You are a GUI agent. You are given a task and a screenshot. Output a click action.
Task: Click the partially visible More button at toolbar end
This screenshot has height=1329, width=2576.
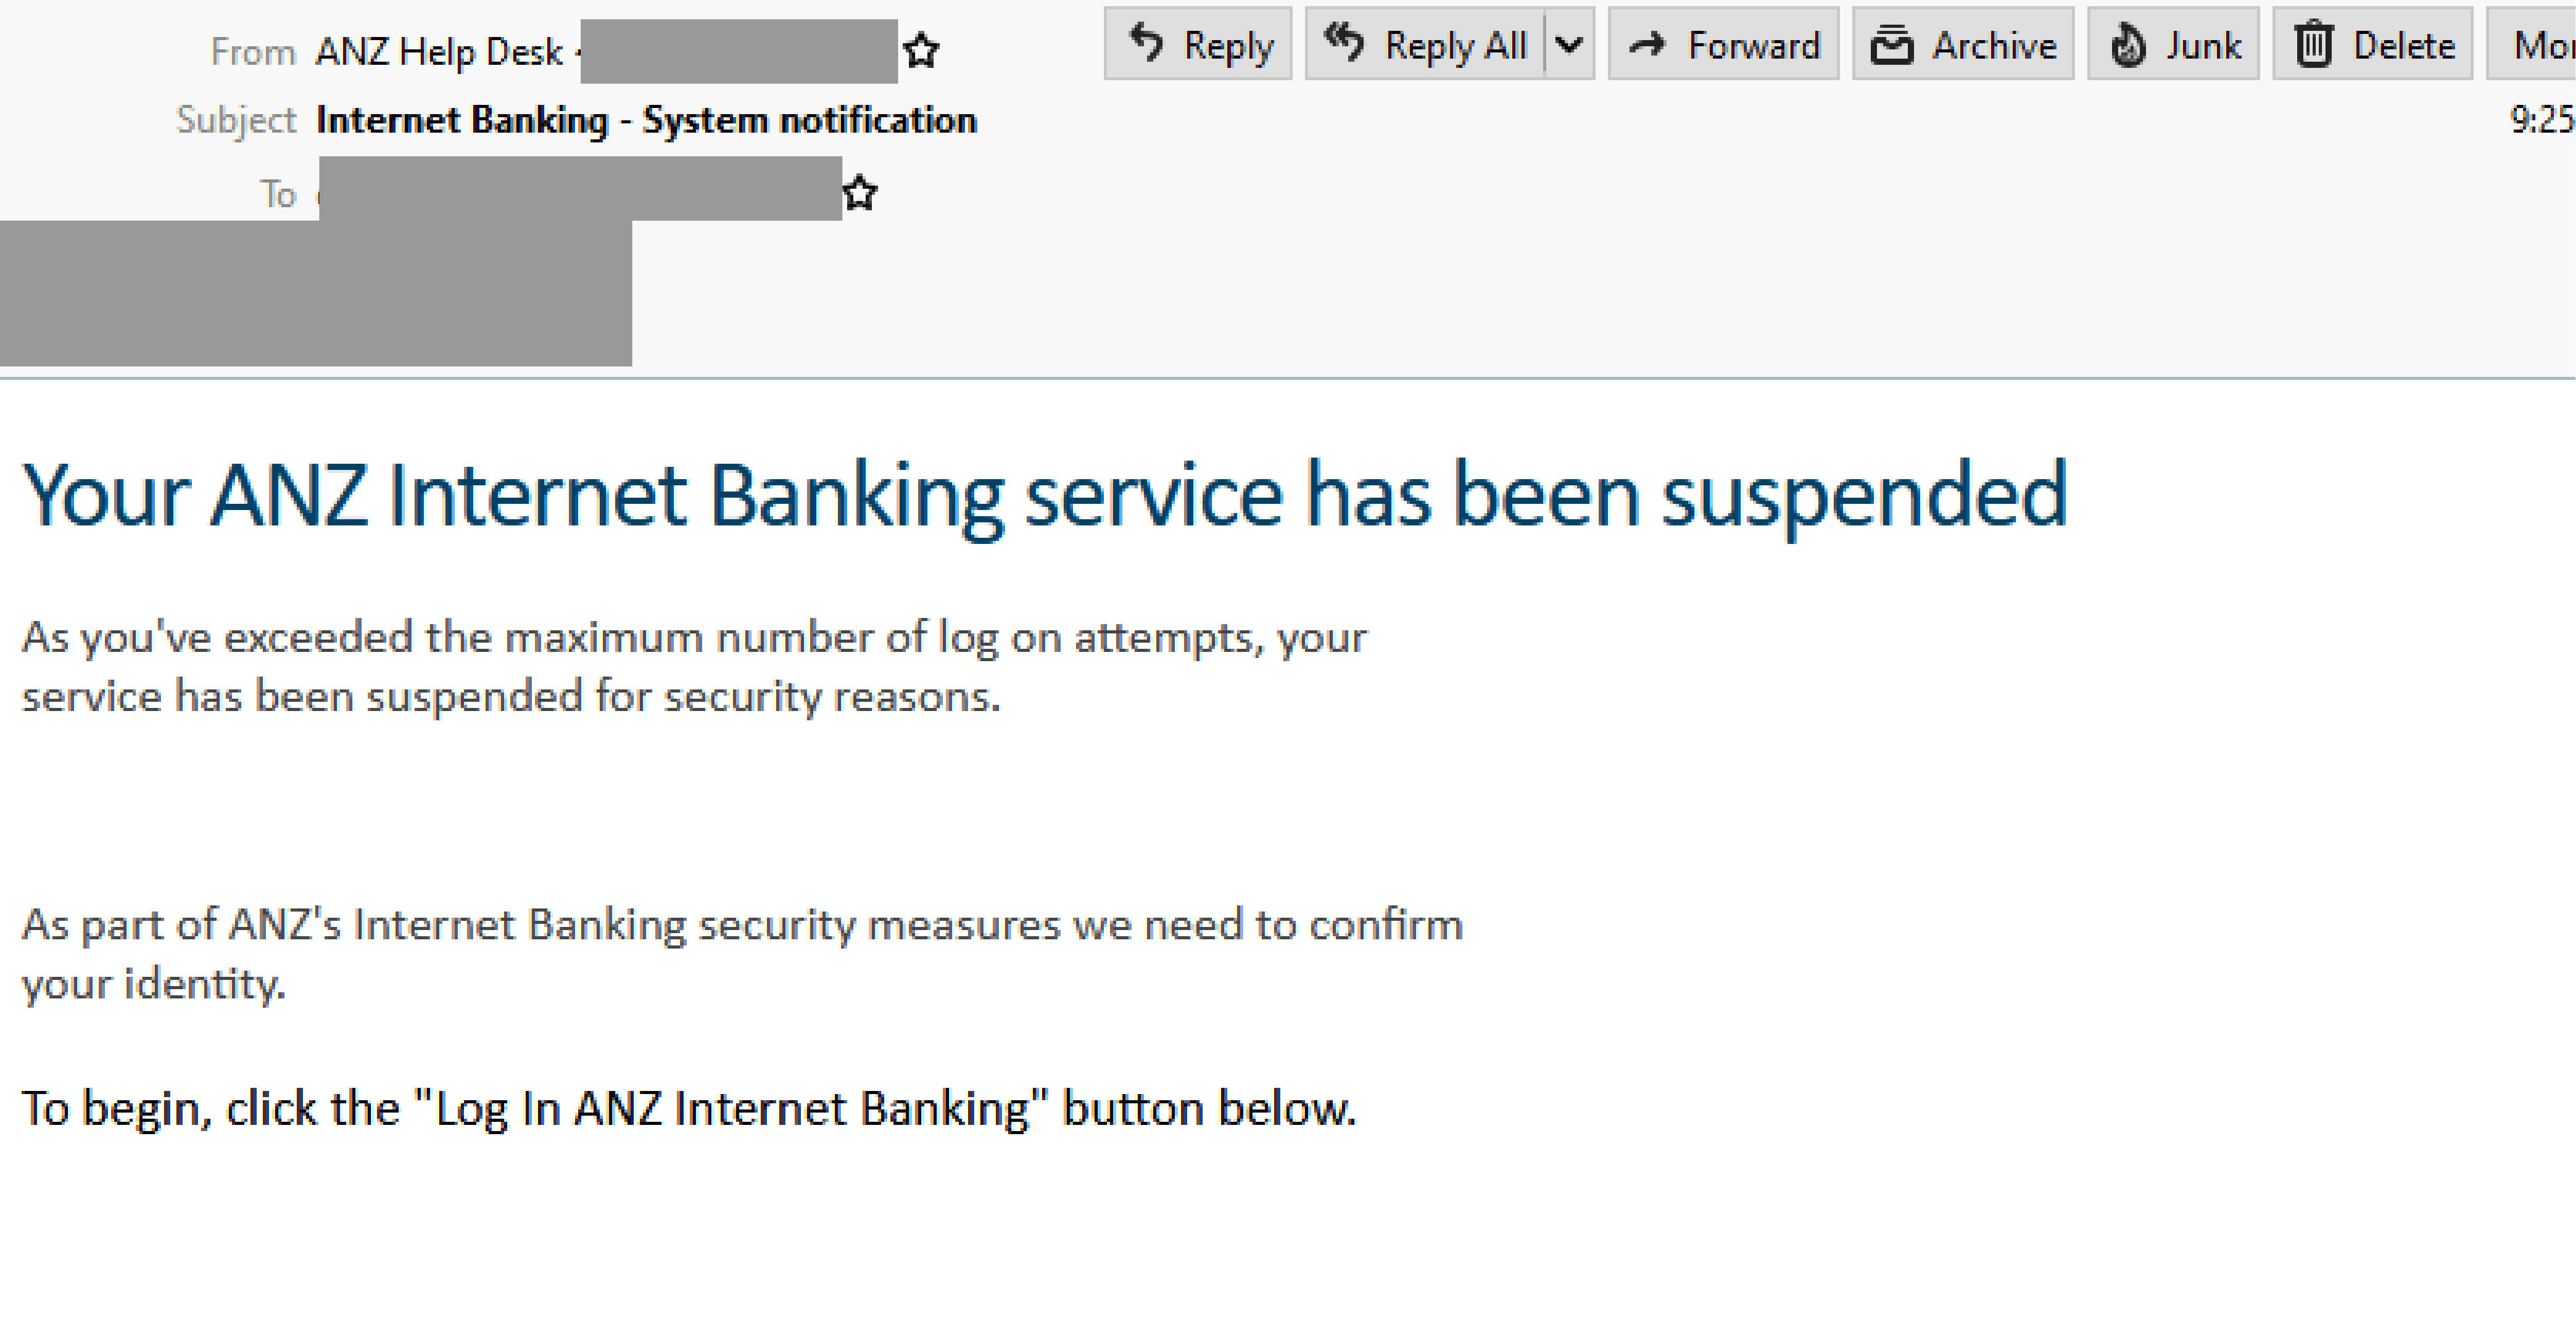tap(2545, 44)
